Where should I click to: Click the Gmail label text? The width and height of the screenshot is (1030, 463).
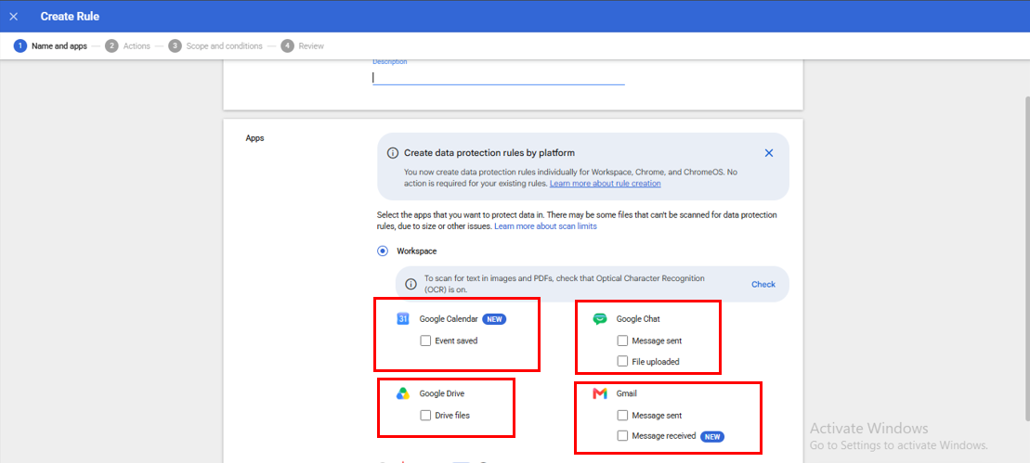627,394
